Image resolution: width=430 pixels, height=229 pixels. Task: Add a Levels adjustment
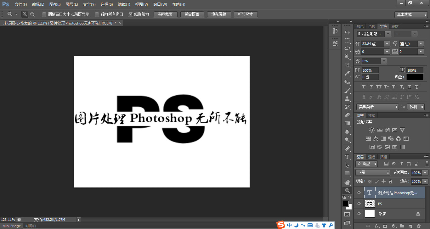click(x=379, y=130)
